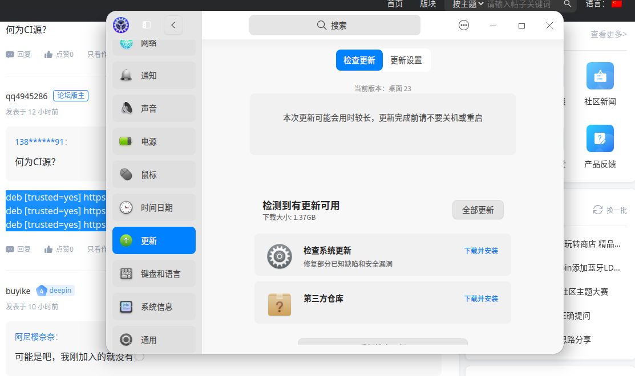
Task: Expand the 按主题 search dropdown
Action: [468, 4]
